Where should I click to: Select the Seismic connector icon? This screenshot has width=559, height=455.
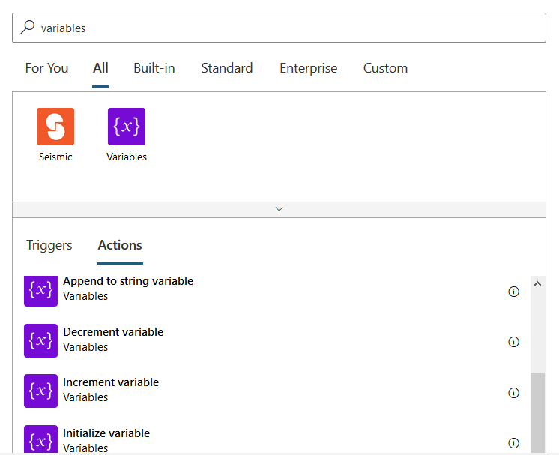click(x=55, y=127)
